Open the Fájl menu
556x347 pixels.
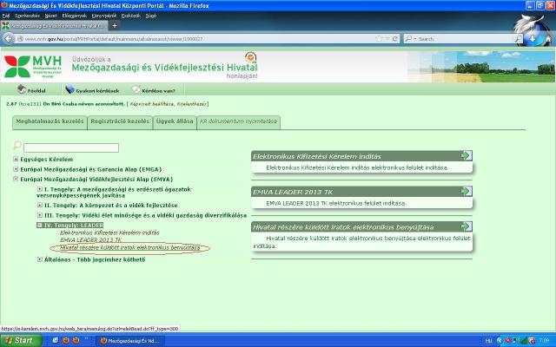point(6,16)
